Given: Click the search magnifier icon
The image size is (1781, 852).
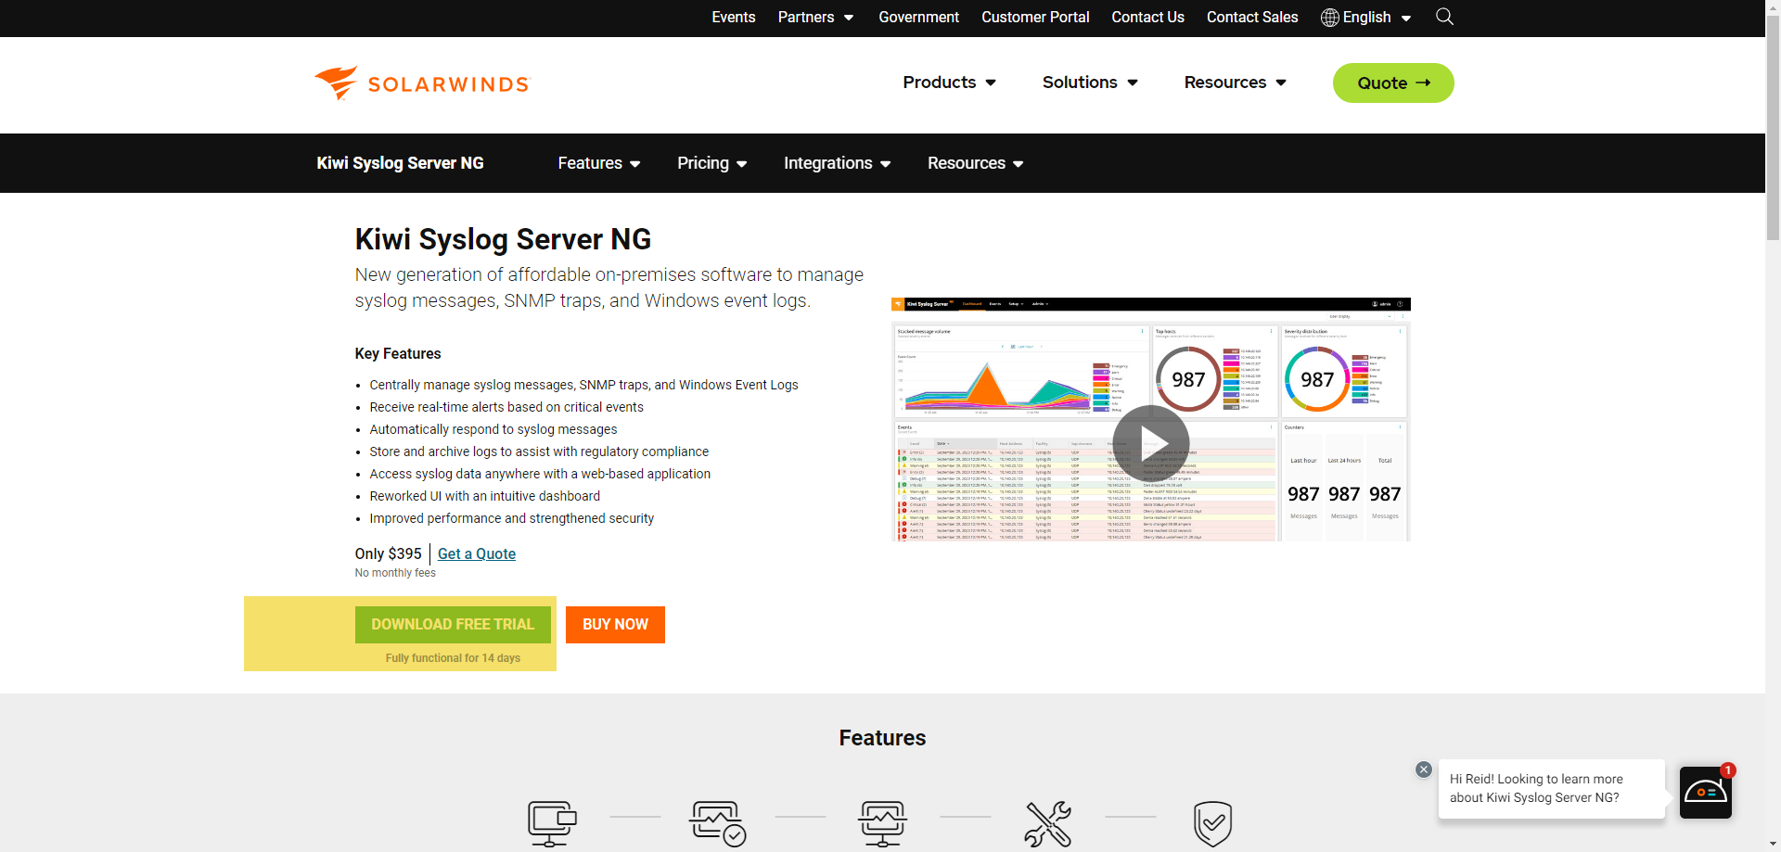Looking at the screenshot, I should [1444, 17].
